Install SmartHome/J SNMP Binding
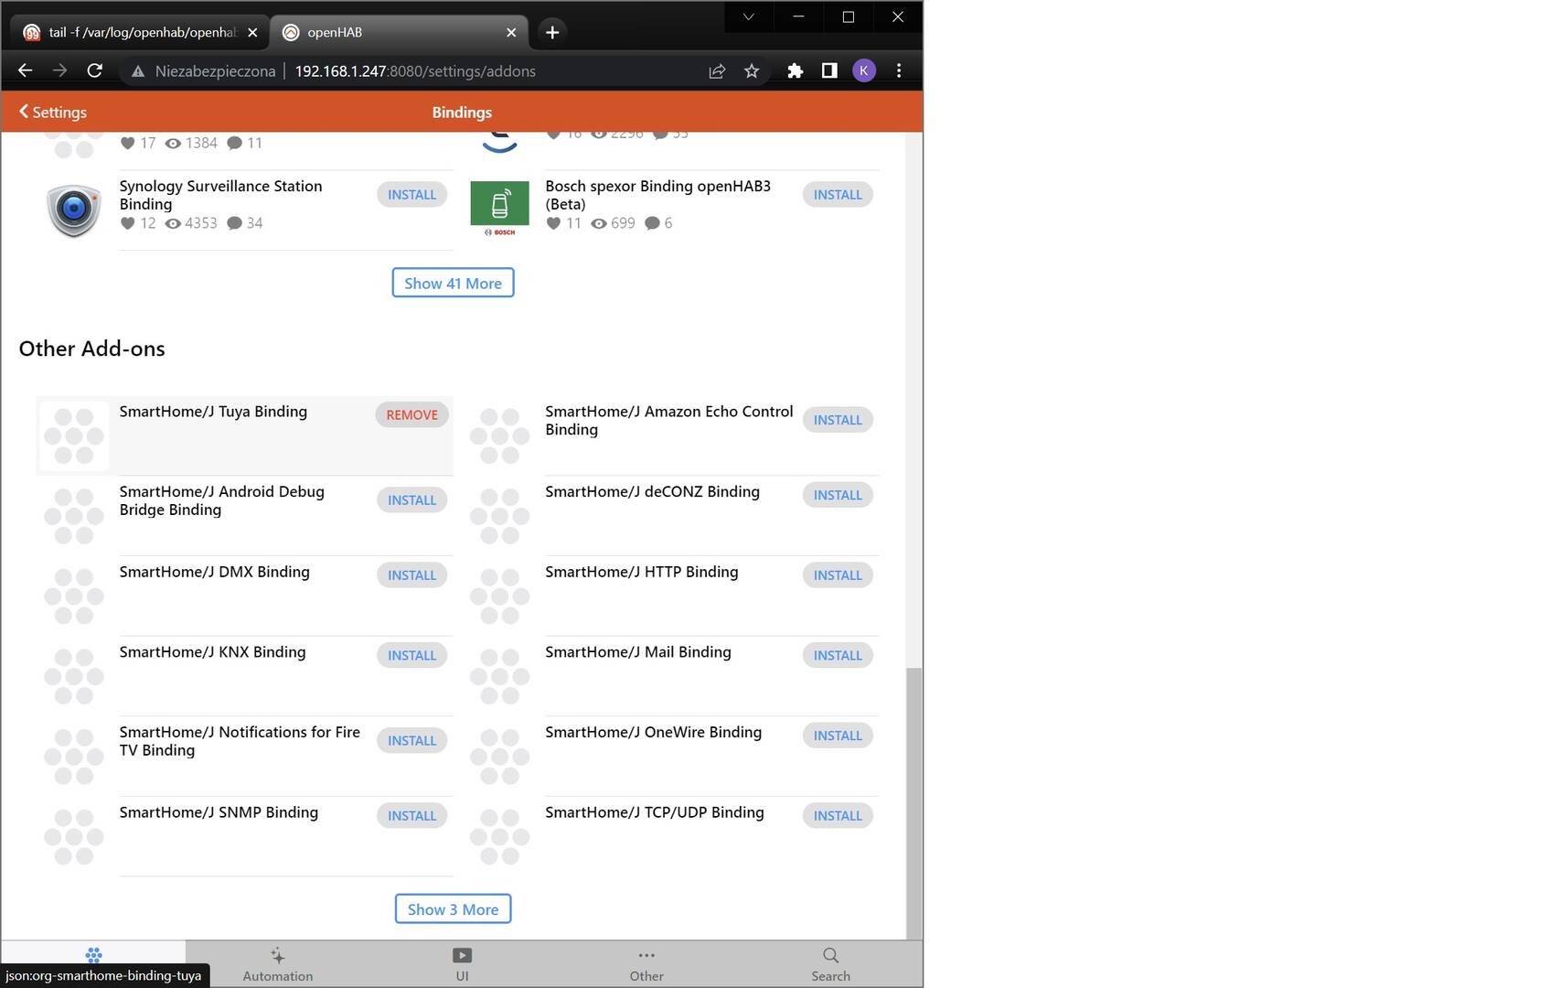 pos(411,815)
